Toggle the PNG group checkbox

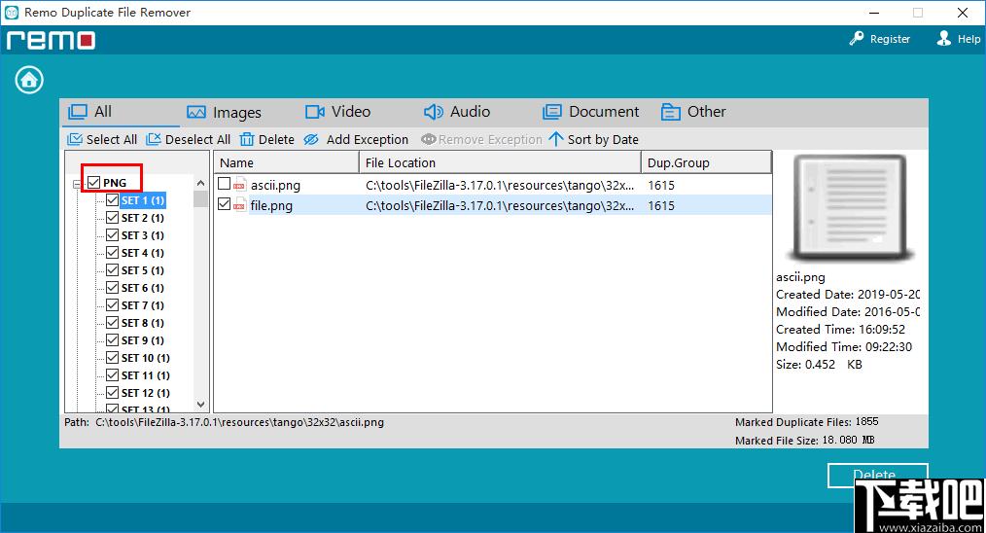(x=93, y=183)
